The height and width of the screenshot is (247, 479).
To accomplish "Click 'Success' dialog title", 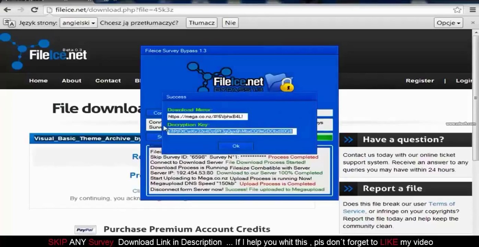I will click(x=176, y=97).
